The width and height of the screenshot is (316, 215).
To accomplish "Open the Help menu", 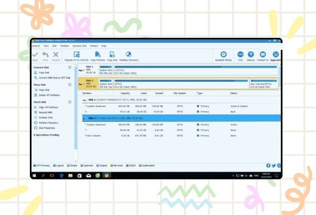I will pos(103,46).
